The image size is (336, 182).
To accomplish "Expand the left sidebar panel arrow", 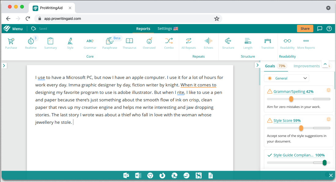I will pos(4,66).
